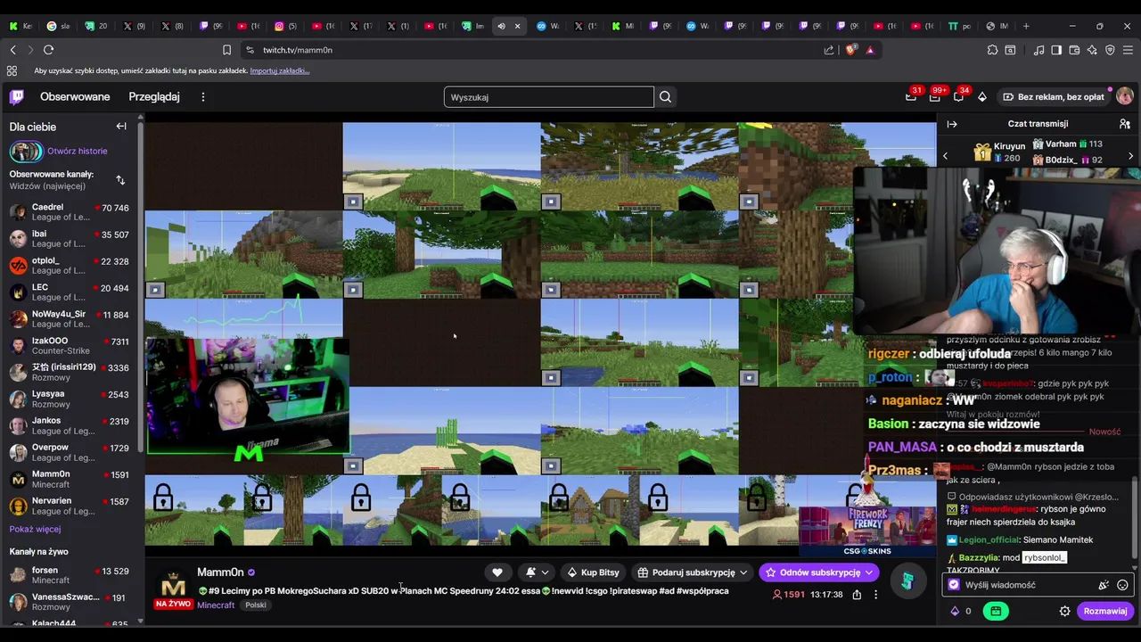
Task: Click the 'Polski' language tag
Action: coord(256,605)
